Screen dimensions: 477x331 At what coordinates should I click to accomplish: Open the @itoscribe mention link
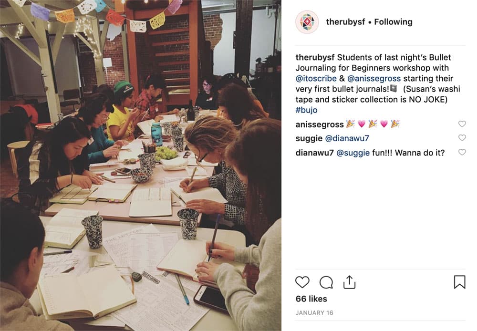click(x=316, y=78)
